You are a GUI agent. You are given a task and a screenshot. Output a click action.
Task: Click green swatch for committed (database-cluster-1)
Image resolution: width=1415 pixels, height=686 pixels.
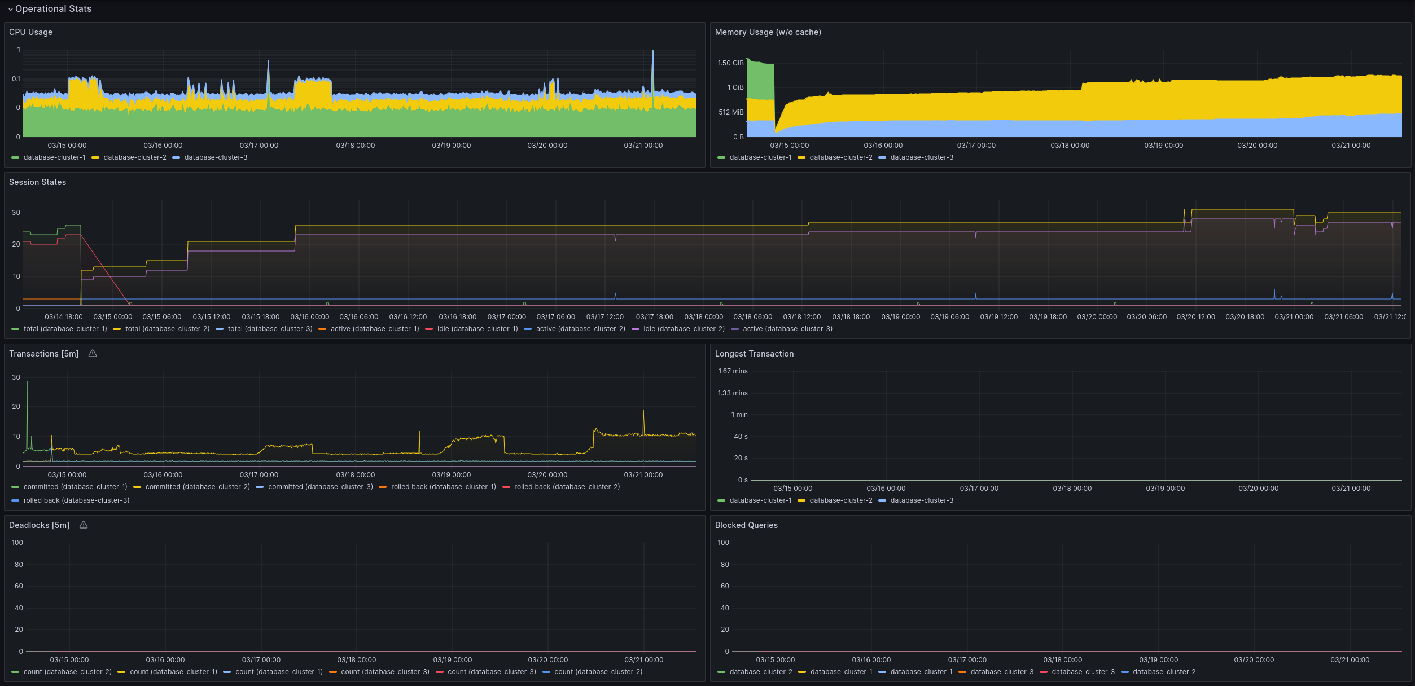[x=15, y=487]
